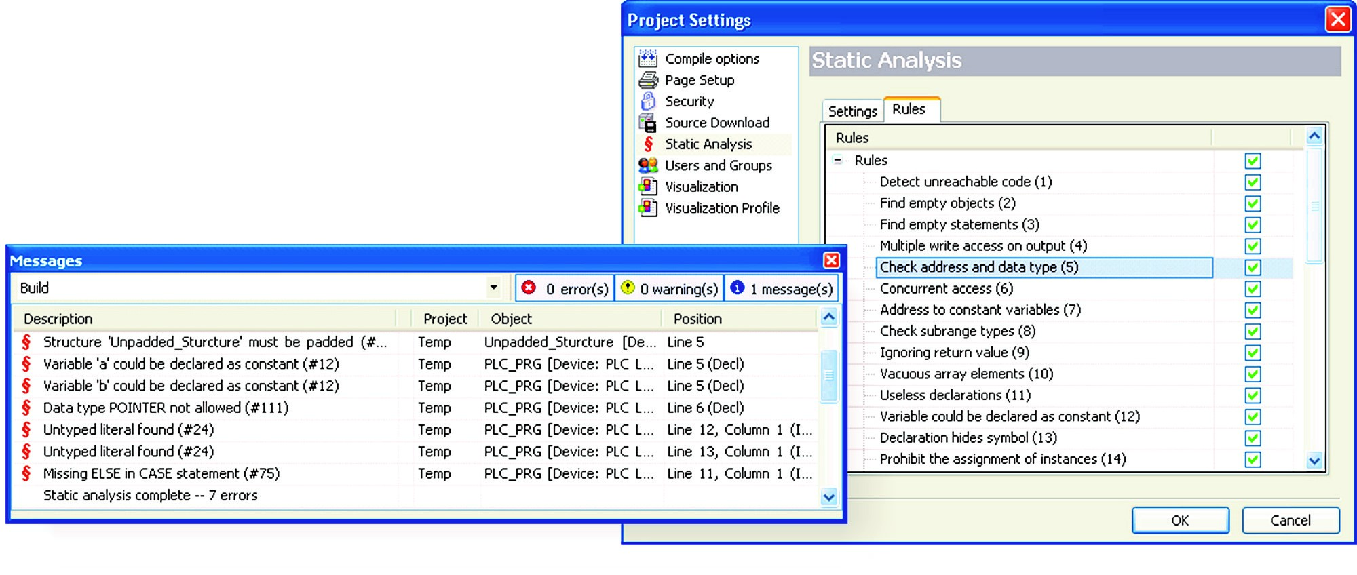Toggle Find empty statements (3) checkbox
The image size is (1357, 575).
click(1253, 224)
